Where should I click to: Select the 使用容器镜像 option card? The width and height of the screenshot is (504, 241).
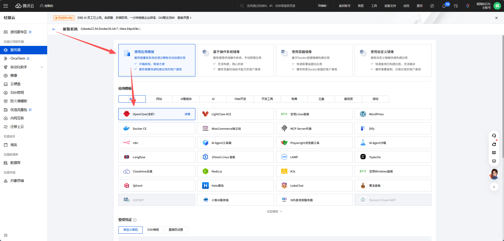(x=314, y=60)
